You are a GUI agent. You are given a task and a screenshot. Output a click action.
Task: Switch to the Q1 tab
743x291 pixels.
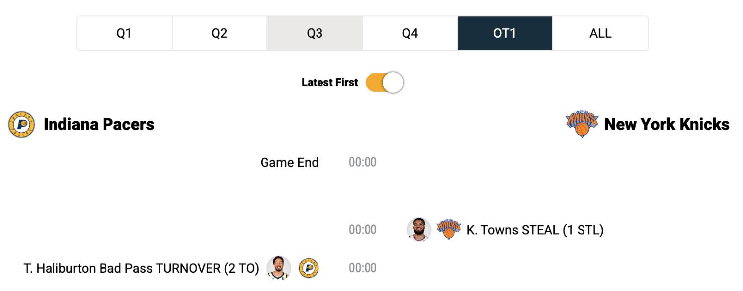pyautogui.click(x=124, y=33)
